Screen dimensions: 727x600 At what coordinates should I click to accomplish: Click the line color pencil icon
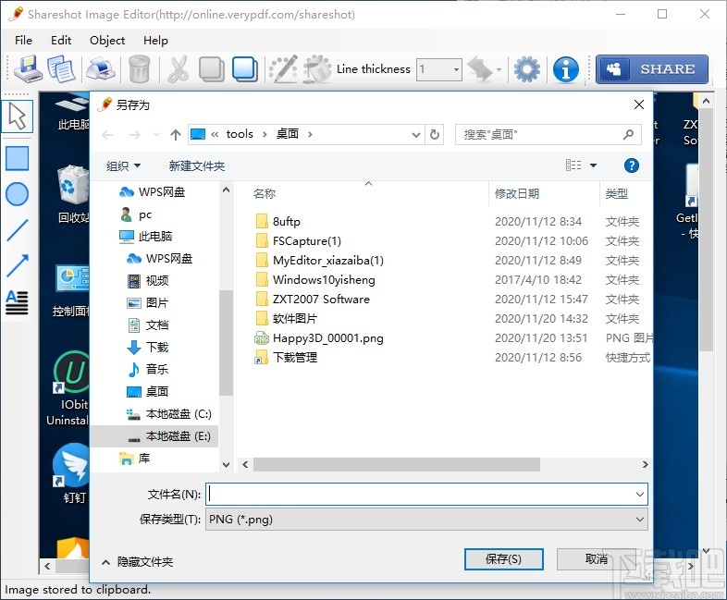pyautogui.click(x=283, y=69)
